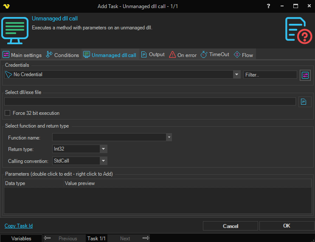Expand the Function name combo box
Screen dimensions: 315x242
(x=169, y=137)
